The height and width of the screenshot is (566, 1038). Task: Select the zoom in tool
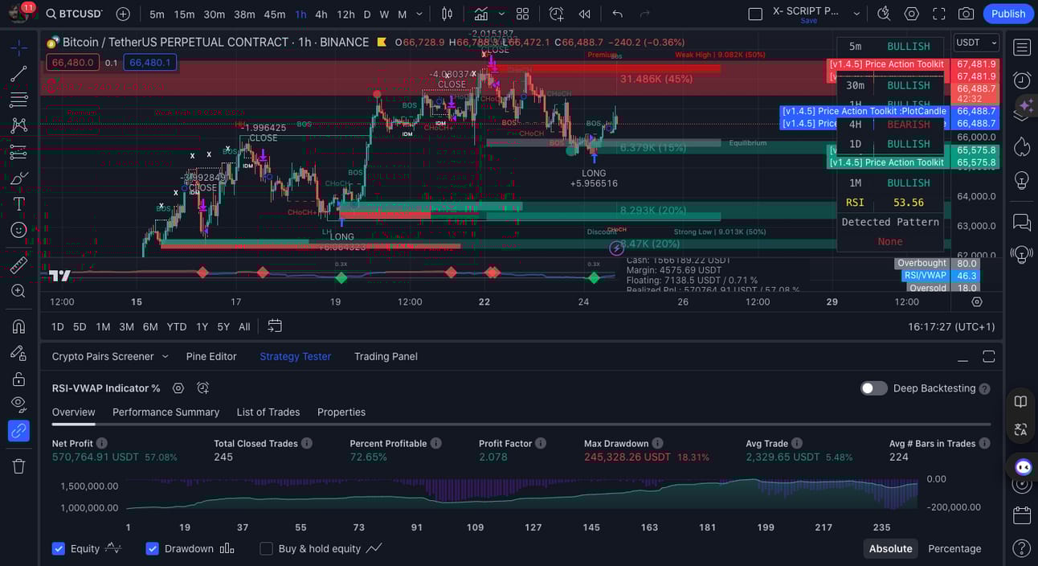(x=18, y=291)
